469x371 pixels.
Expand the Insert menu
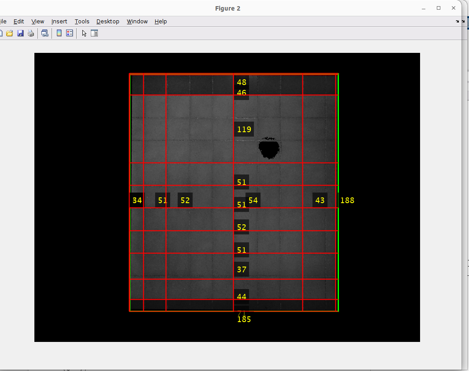point(59,21)
